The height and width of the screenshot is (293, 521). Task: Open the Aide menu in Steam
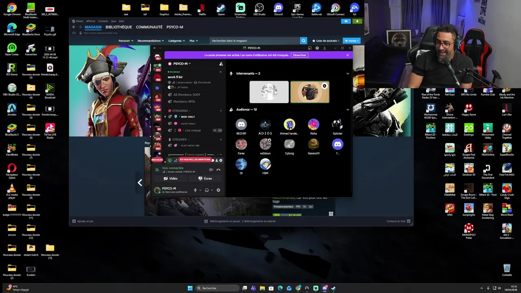coord(121,21)
